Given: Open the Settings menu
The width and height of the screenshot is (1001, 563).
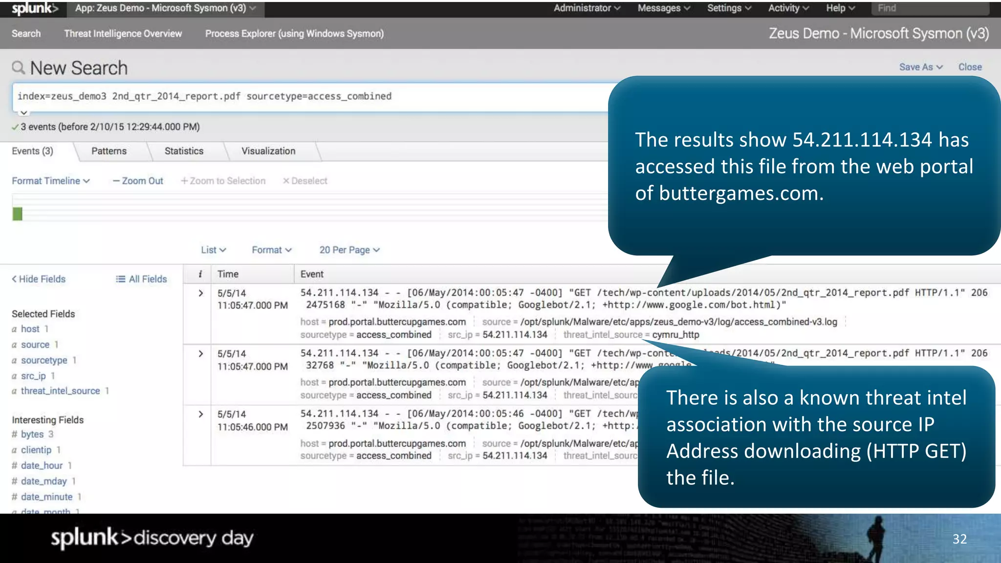Looking at the screenshot, I should point(729,8).
